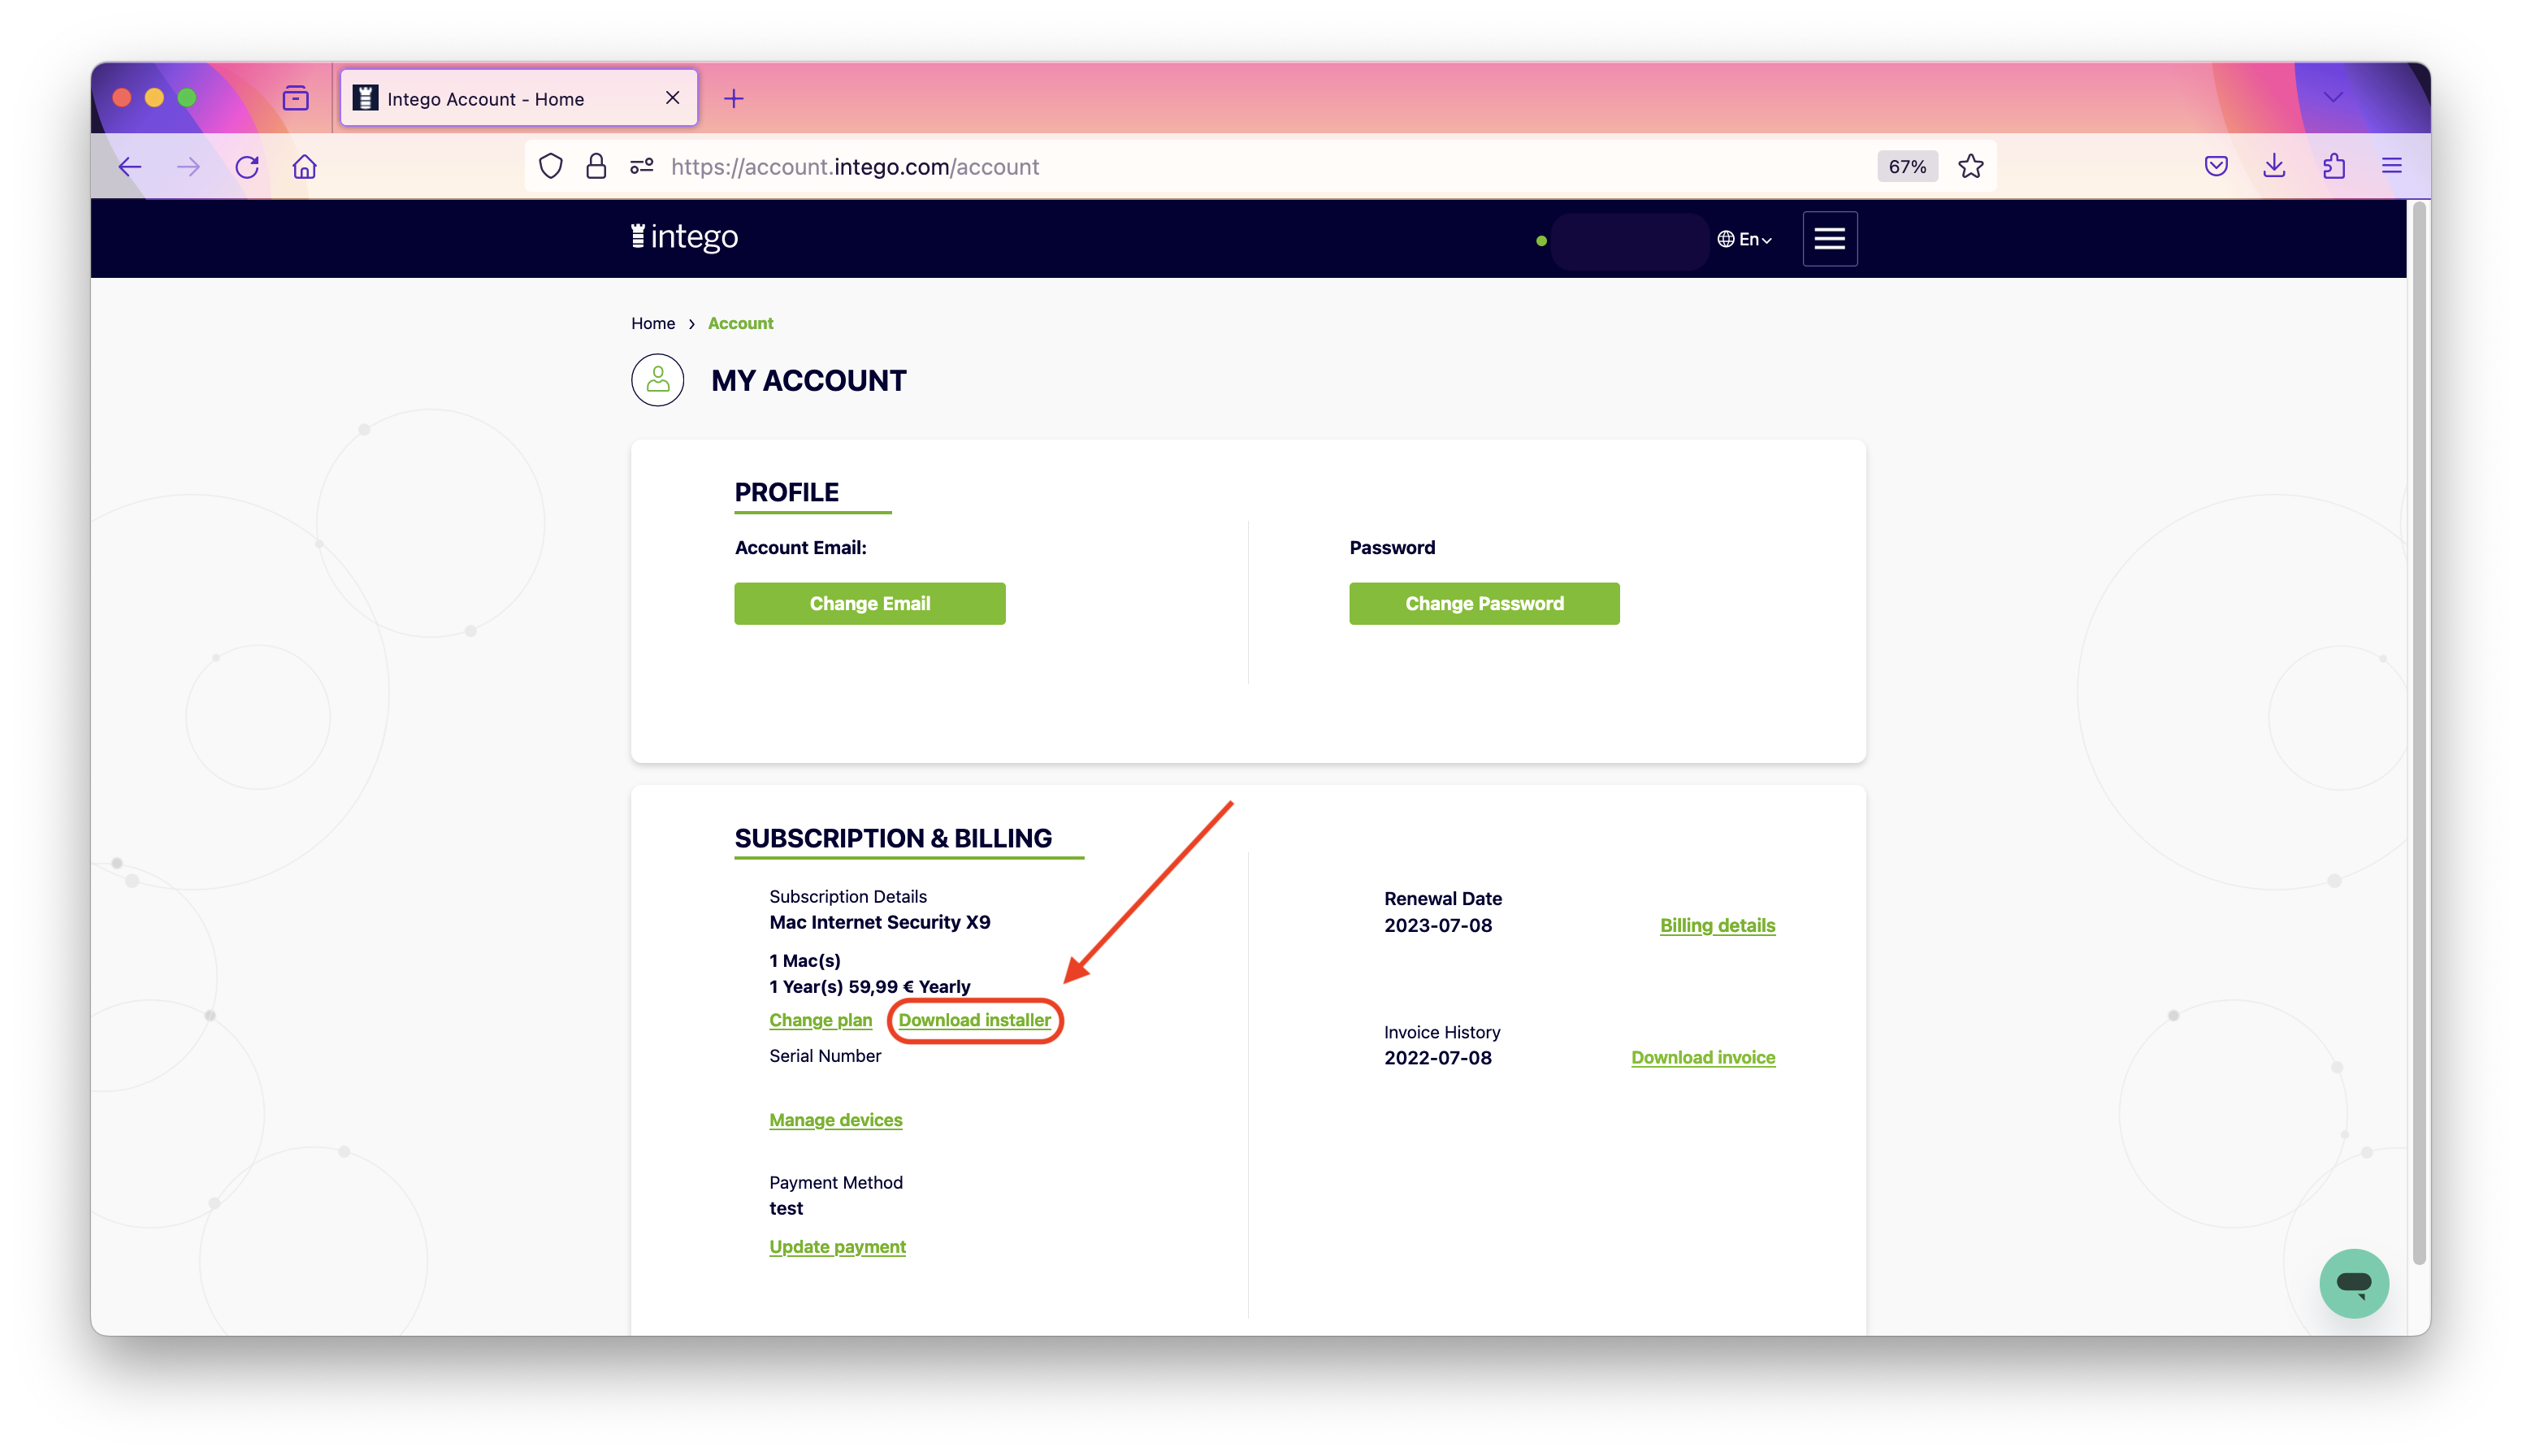Open Firefox application menu
The height and width of the screenshot is (1456, 2522).
coord(2392,166)
